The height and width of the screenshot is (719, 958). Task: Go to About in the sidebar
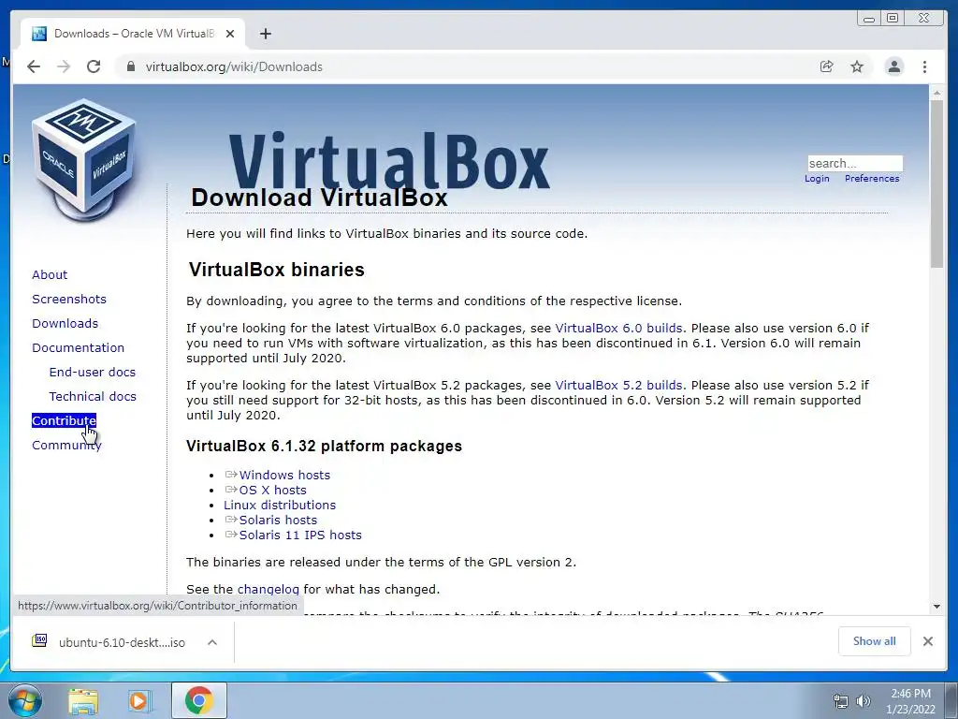50,274
